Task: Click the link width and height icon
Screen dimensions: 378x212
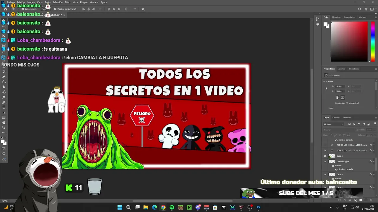Action: [326, 89]
